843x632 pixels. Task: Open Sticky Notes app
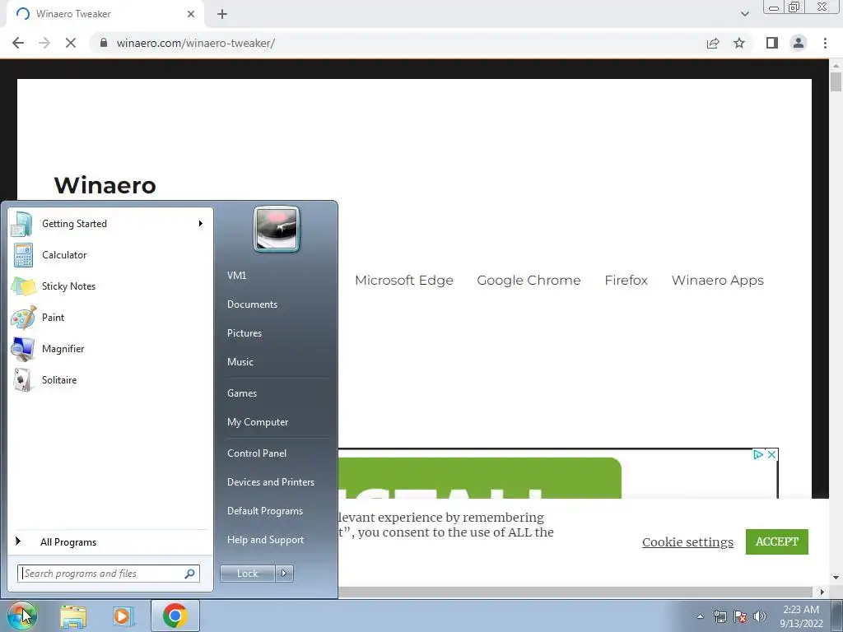coord(109,286)
